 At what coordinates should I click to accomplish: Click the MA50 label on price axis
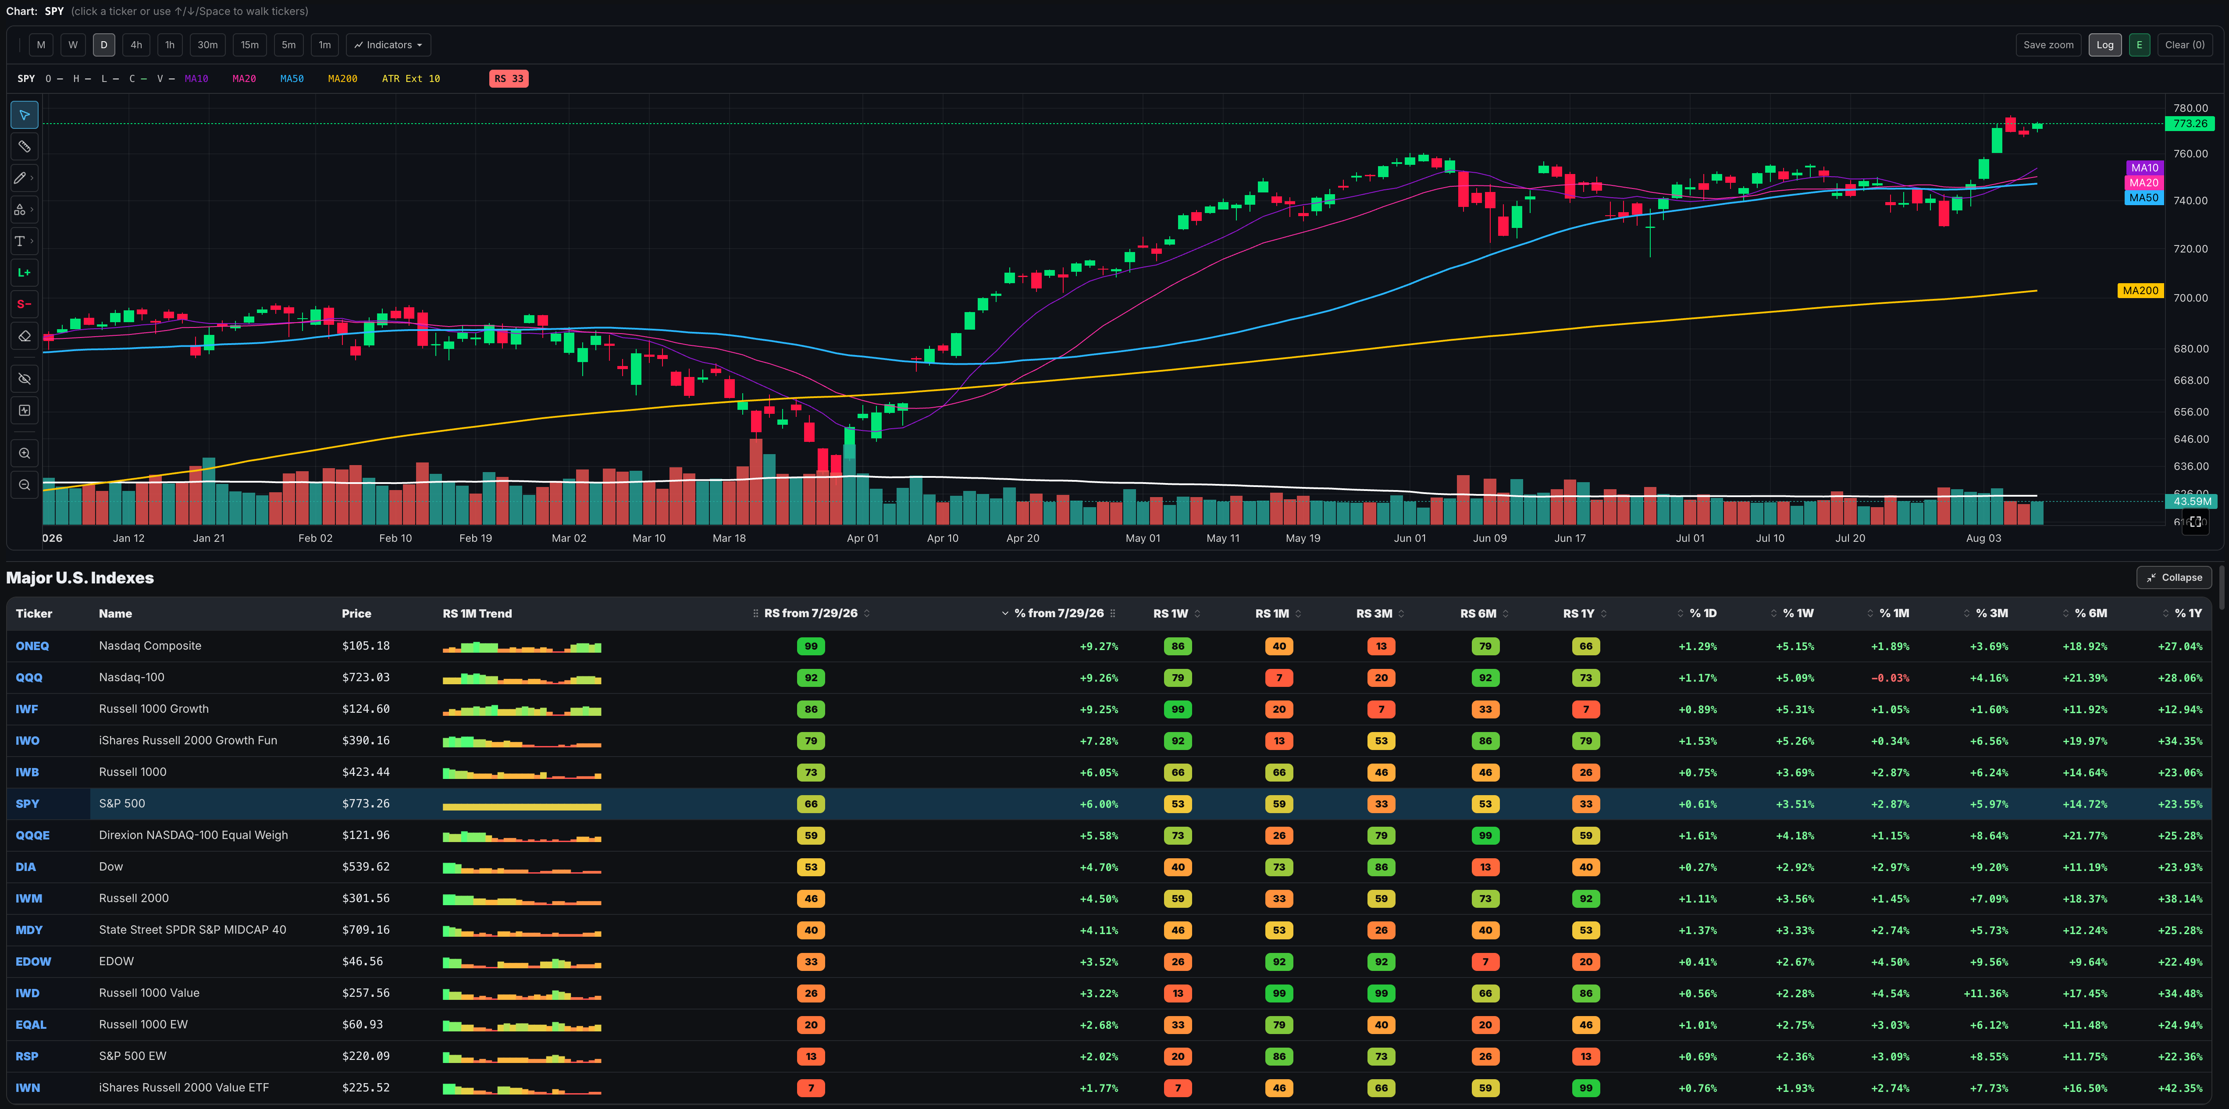pyautogui.click(x=2144, y=198)
